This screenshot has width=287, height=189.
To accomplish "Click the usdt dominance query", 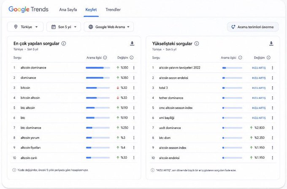I will click(x=170, y=128).
